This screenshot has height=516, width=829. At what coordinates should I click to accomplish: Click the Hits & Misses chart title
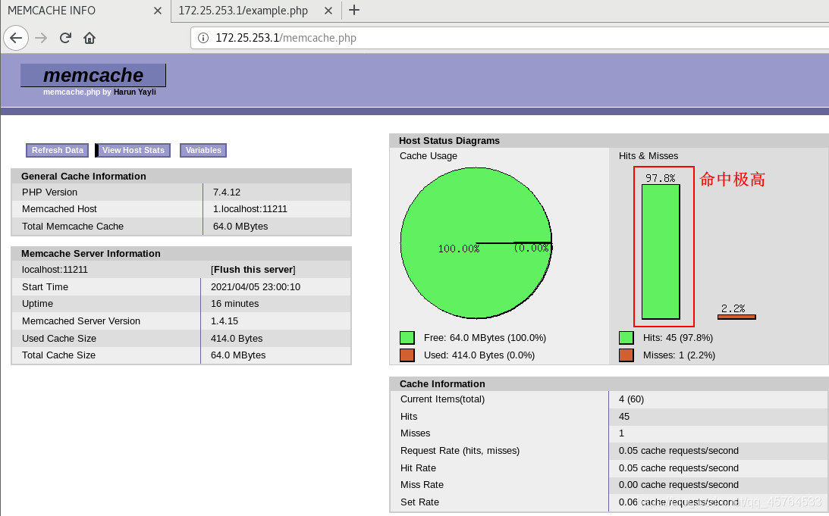tap(648, 156)
